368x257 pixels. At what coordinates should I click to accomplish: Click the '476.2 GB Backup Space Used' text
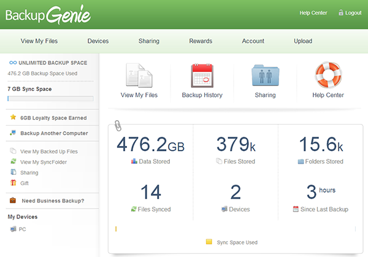pos(42,74)
